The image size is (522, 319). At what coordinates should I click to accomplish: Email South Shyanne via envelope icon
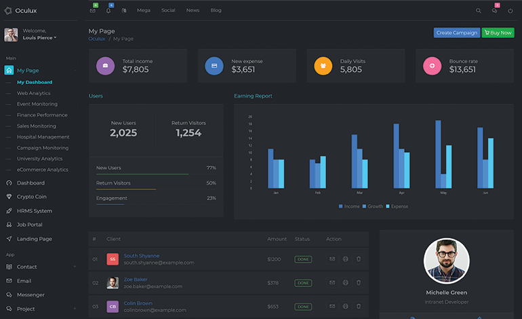pos(332,259)
